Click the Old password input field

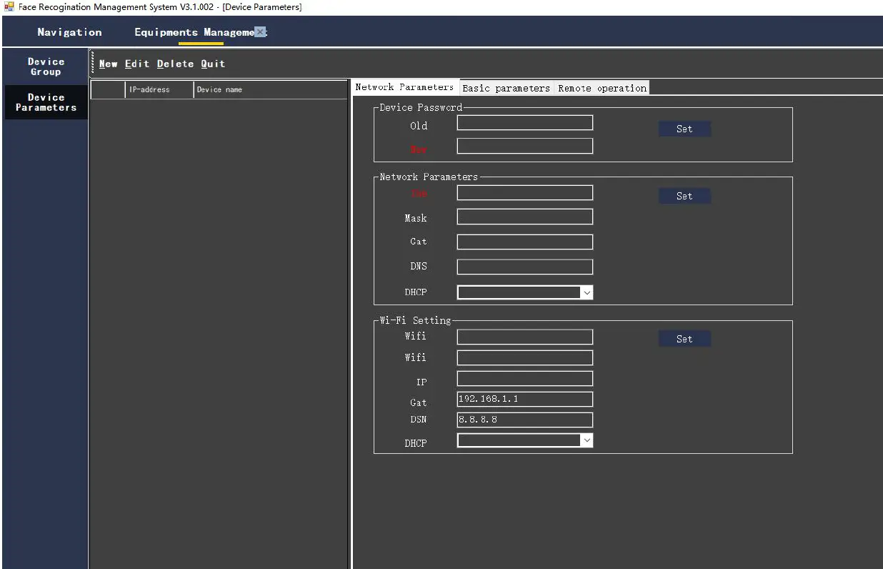pos(524,122)
